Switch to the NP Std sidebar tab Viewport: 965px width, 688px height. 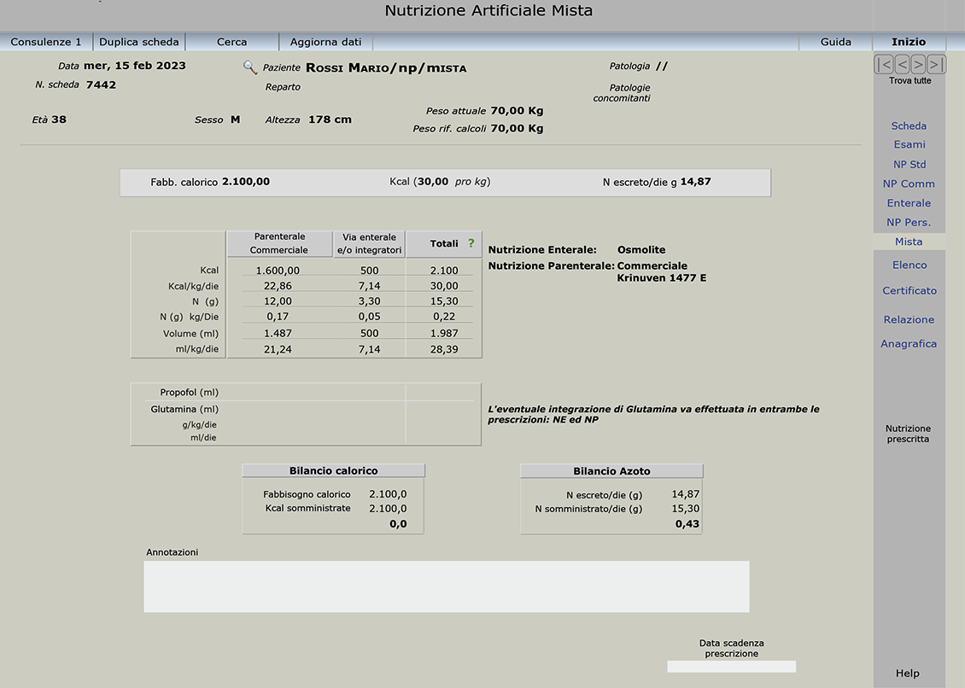click(909, 164)
